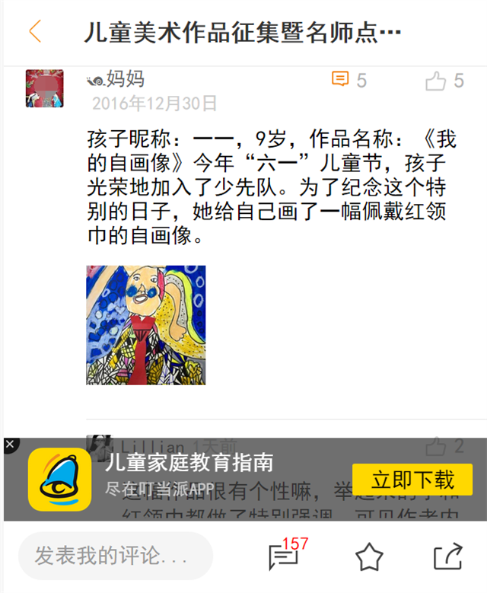487x593 pixels.
Task: Open 妈妈 user avatar profile
Action: pos(45,88)
